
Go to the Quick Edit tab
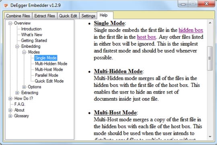tap(68, 16)
